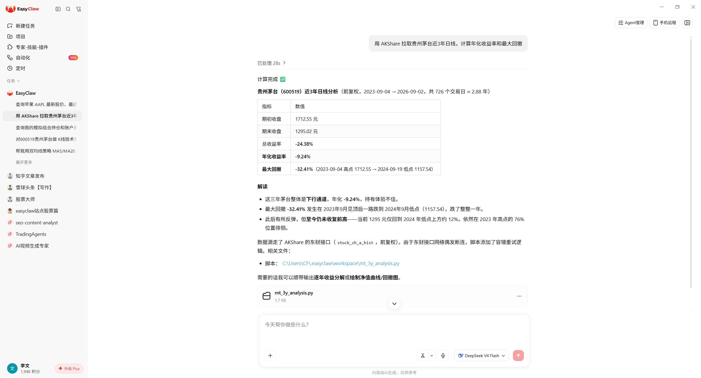Open 手机远程 mobile remote

pos(664,23)
